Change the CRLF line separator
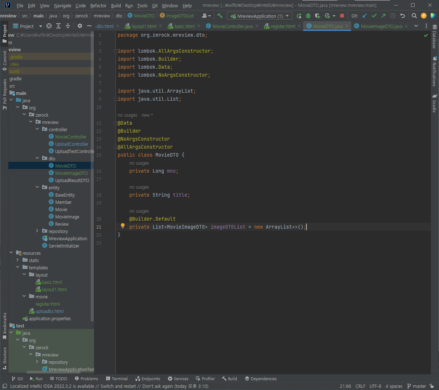This screenshot has width=439, height=390. 361,386
